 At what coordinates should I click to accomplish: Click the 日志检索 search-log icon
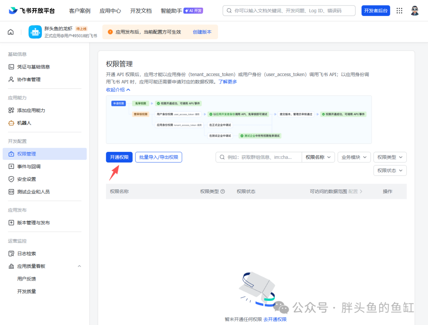coord(11,254)
